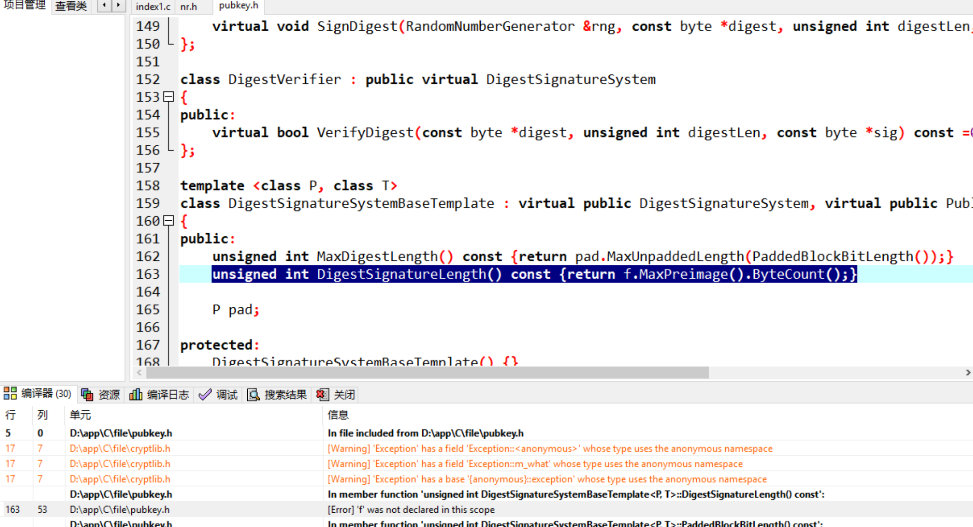Click the resources tab icon
The height and width of the screenshot is (527, 973).
coord(87,395)
